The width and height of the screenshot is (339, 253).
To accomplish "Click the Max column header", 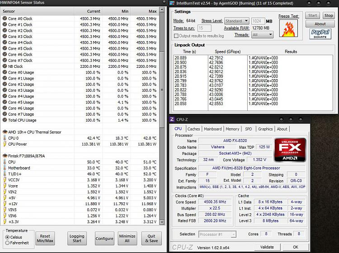I will click(x=145, y=11).
